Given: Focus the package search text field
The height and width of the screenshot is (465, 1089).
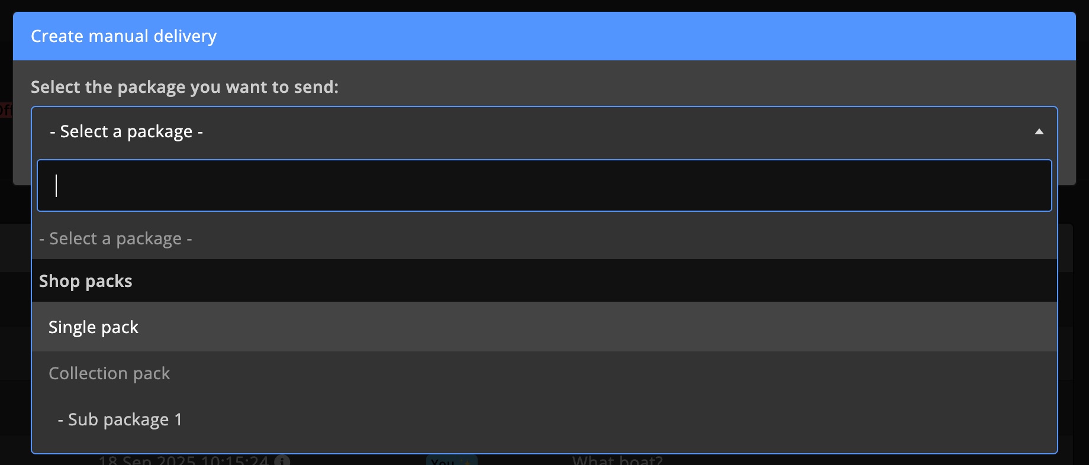Looking at the screenshot, I should click(x=543, y=186).
